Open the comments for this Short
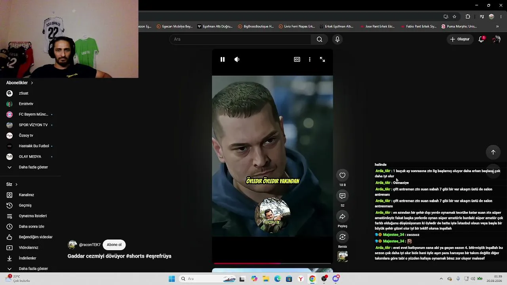 click(x=343, y=196)
